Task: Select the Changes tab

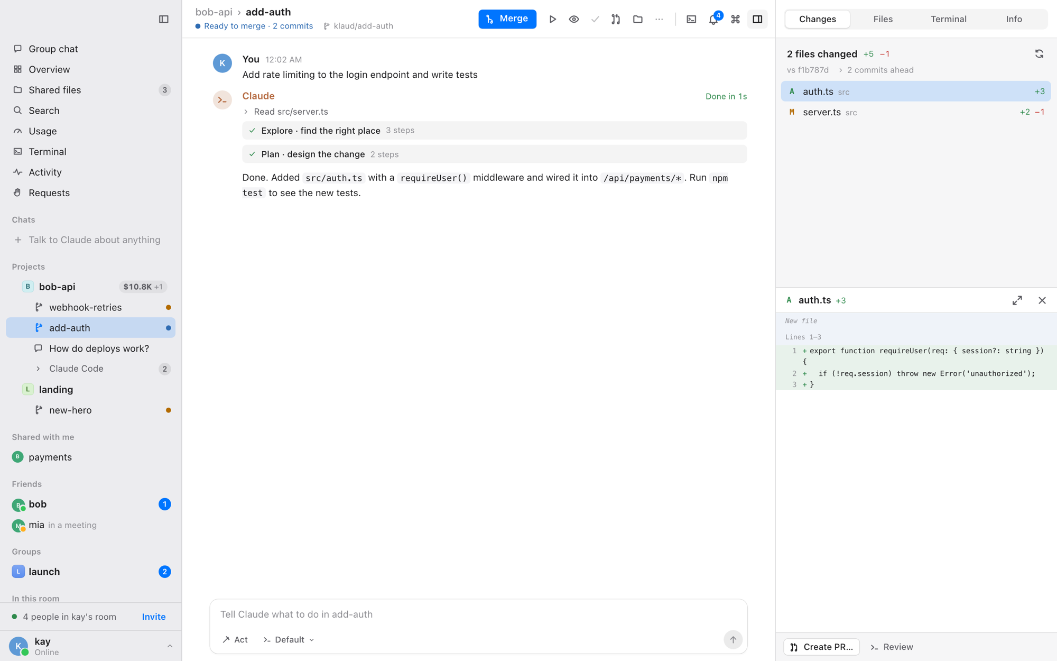Action: click(818, 19)
